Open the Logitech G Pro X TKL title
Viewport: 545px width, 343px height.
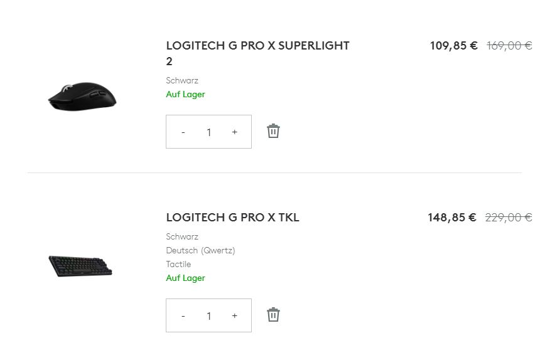click(232, 218)
